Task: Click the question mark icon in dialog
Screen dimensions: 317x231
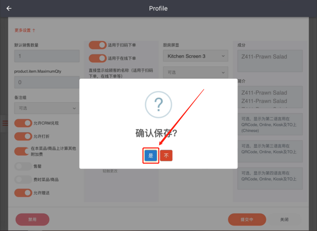Action: (158, 105)
